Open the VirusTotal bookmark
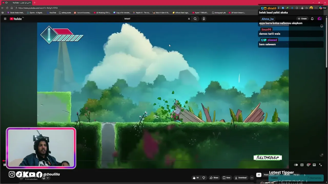The image size is (328, 184). (51, 13)
